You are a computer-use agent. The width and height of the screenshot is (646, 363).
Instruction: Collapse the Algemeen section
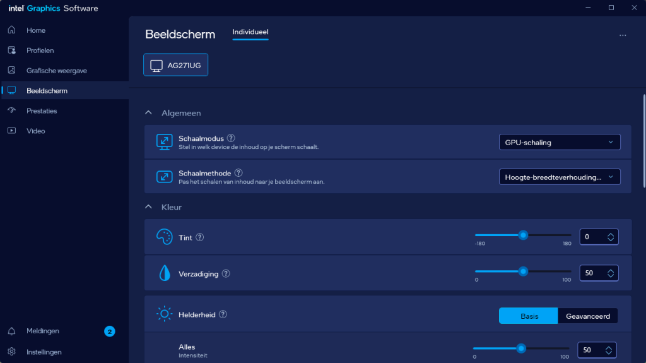(x=148, y=113)
